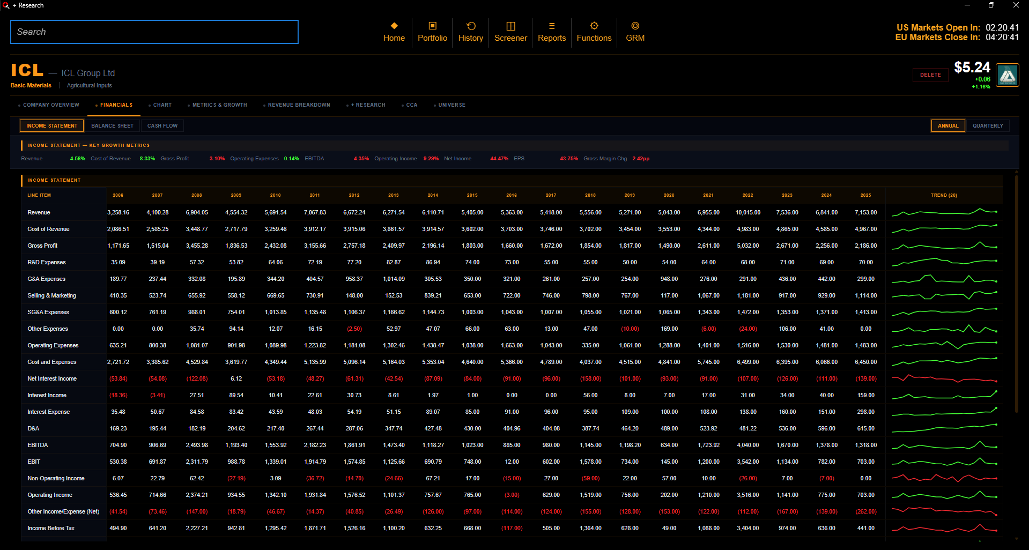Switch to the Company Overview tab
1029x550 pixels.
[x=51, y=105]
